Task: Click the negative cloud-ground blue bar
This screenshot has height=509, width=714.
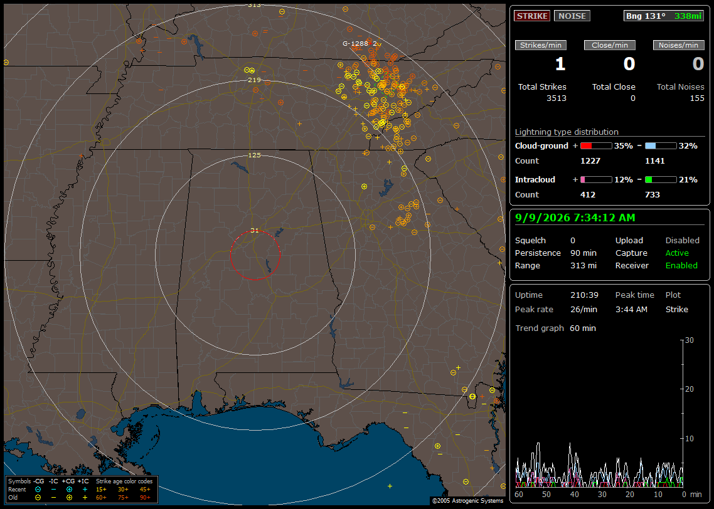Action: pos(661,146)
